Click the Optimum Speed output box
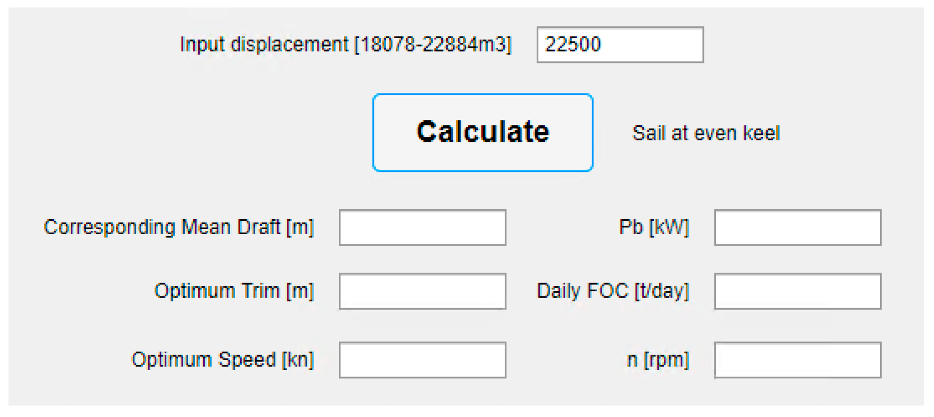Viewport: 934px width, 417px height. (422, 360)
